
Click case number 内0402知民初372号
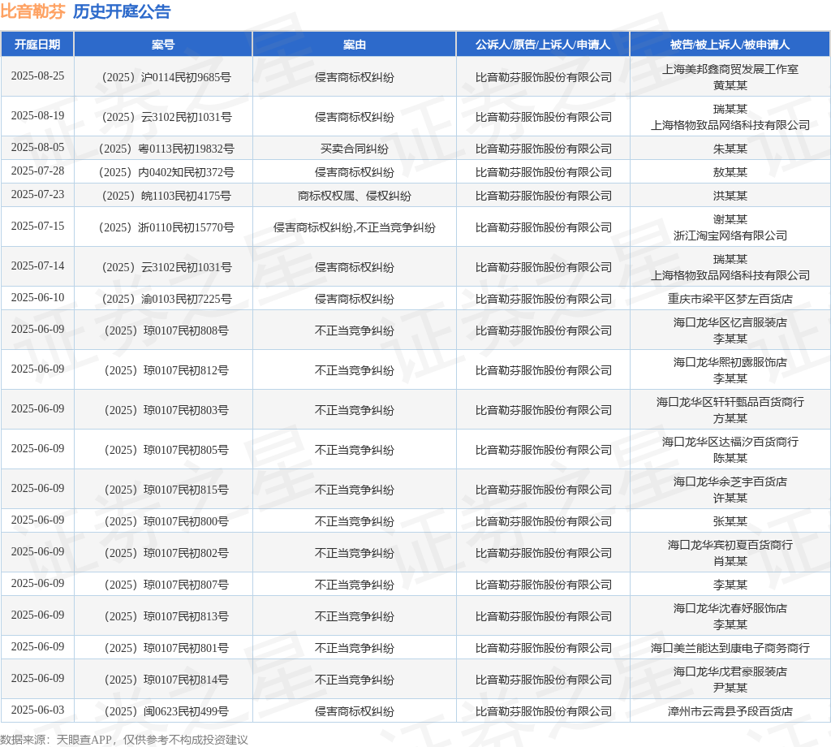pos(166,172)
